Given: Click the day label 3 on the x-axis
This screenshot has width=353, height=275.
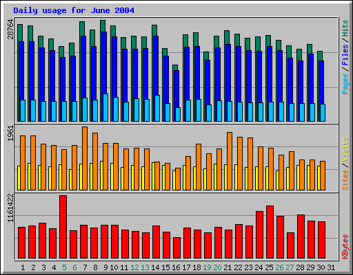Looking at the screenshot, I should coord(43,267).
